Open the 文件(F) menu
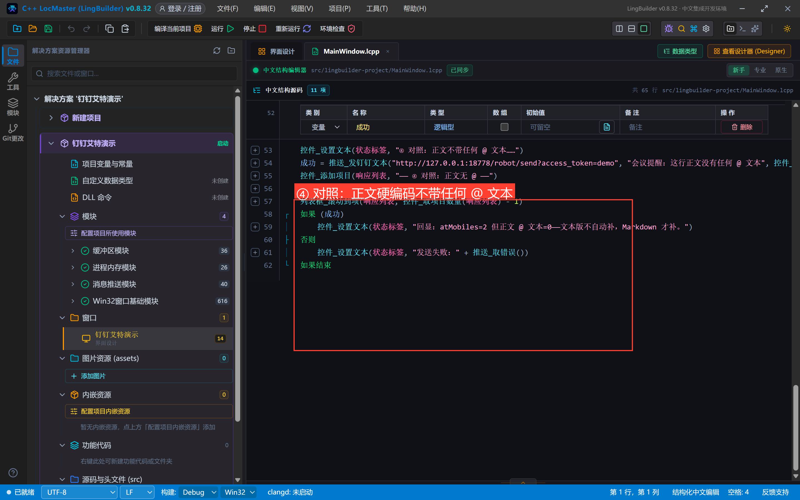Image resolution: width=800 pixels, height=500 pixels. [227, 9]
